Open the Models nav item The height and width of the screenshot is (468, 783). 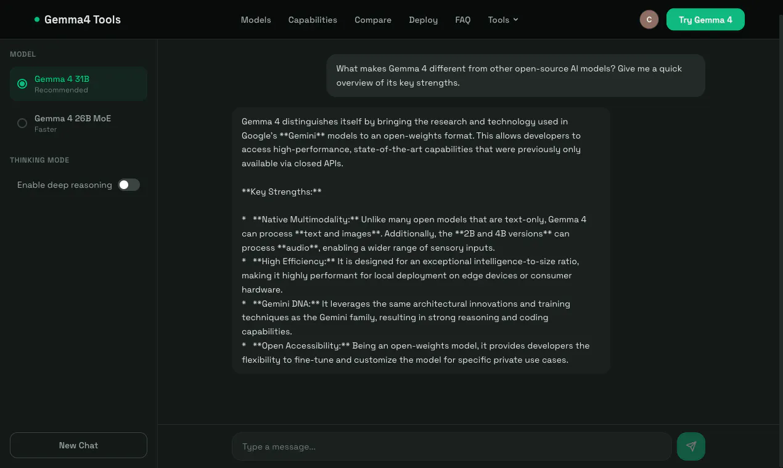point(256,20)
